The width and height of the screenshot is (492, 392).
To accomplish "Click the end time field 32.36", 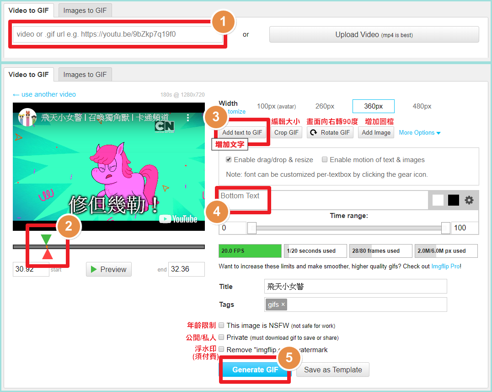I will click(x=187, y=269).
